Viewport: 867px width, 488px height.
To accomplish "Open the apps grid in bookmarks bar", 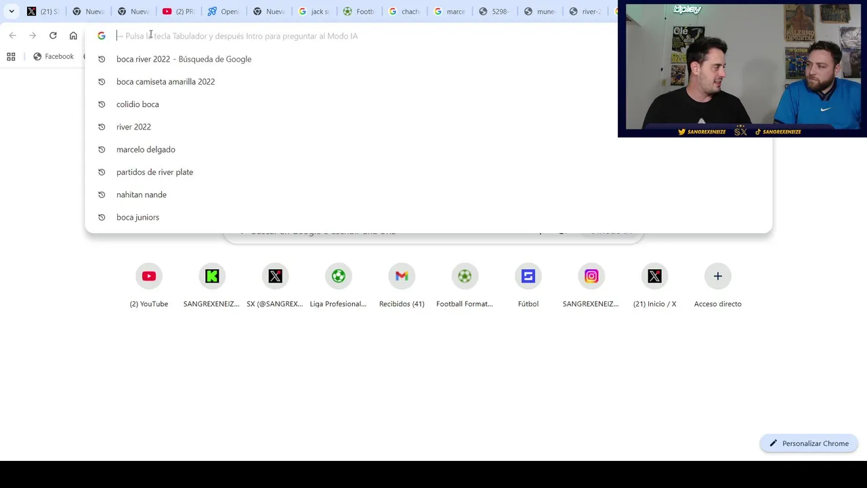I will pos(11,57).
